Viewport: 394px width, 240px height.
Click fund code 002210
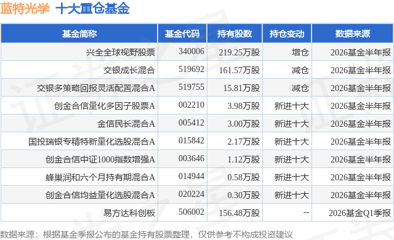[x=191, y=105]
